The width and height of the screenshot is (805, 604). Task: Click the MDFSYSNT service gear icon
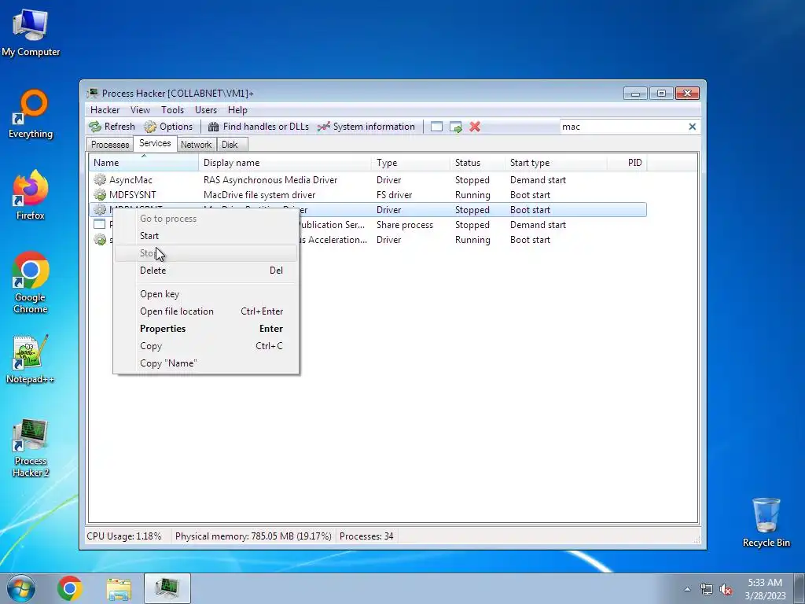click(x=100, y=195)
